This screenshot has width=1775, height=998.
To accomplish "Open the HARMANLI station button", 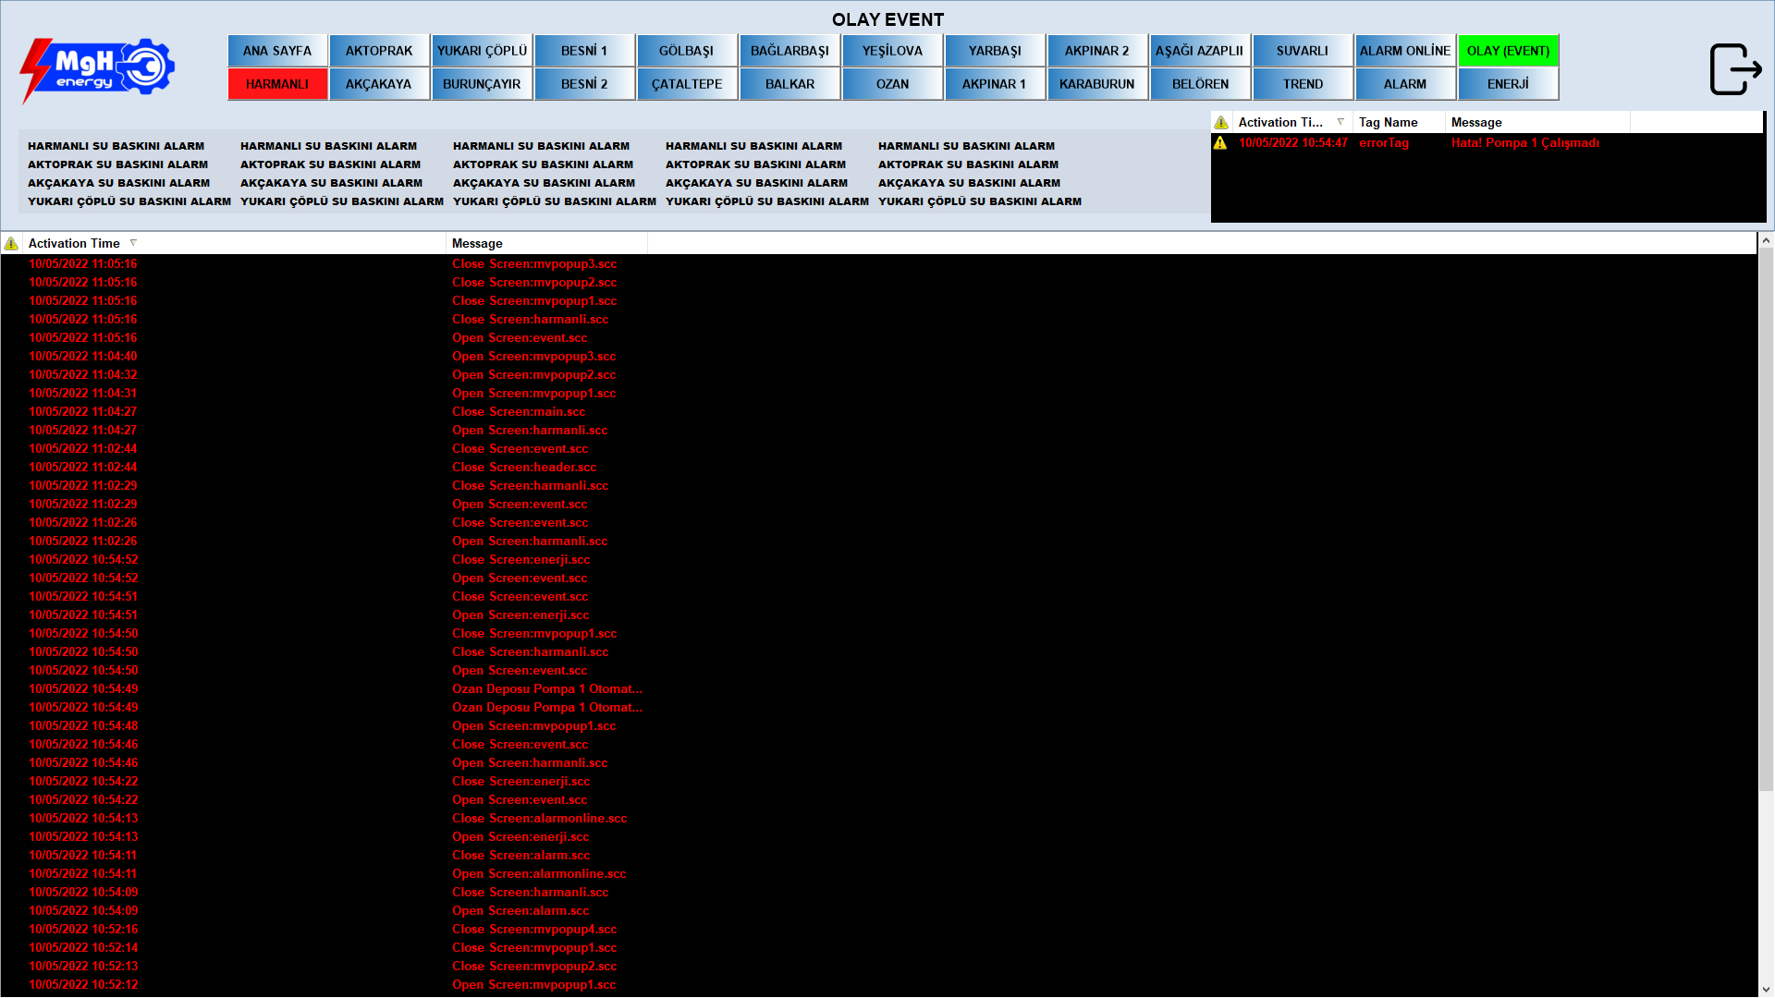I will coord(277,84).
